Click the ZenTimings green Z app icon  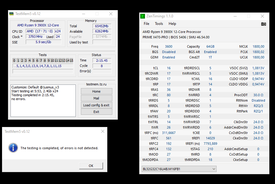click(143, 16)
